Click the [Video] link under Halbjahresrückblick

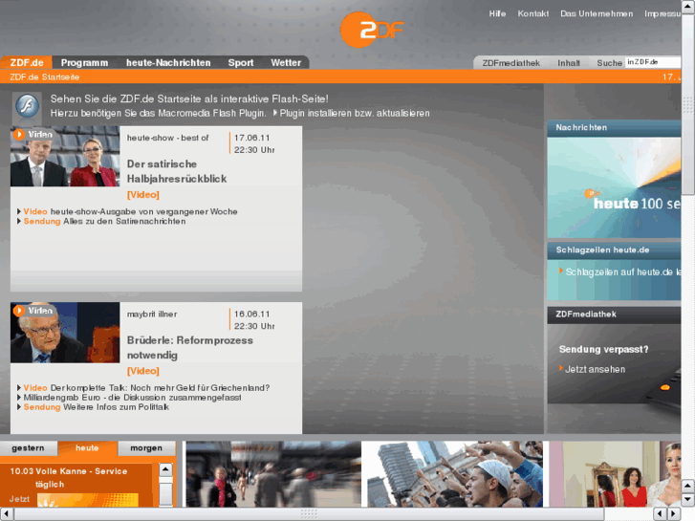pyautogui.click(x=143, y=195)
